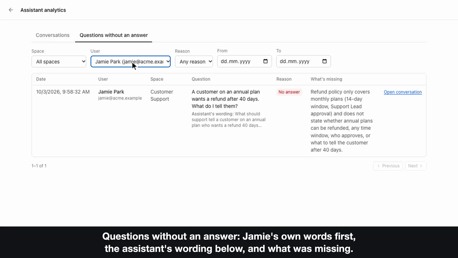458x258 pixels.
Task: Open the All spaces dropdown
Action: 59,62
